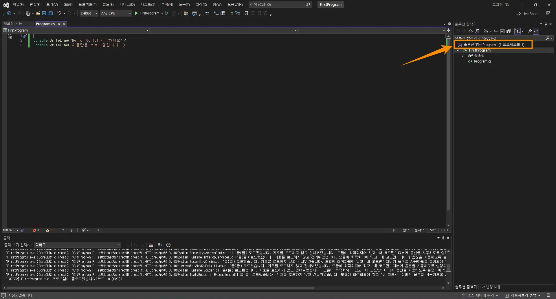Click the Live Share button
The height and width of the screenshot is (299, 556).
[528, 14]
